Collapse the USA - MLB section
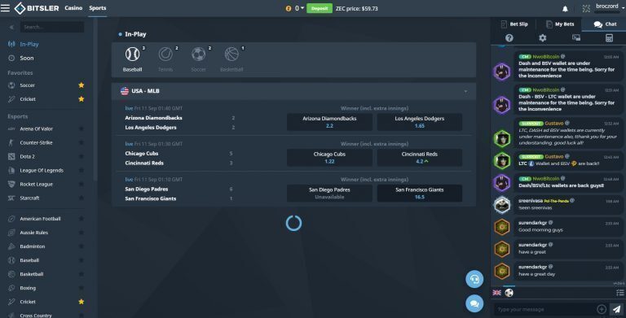Image resolution: width=626 pixels, height=318 pixels. [465, 91]
